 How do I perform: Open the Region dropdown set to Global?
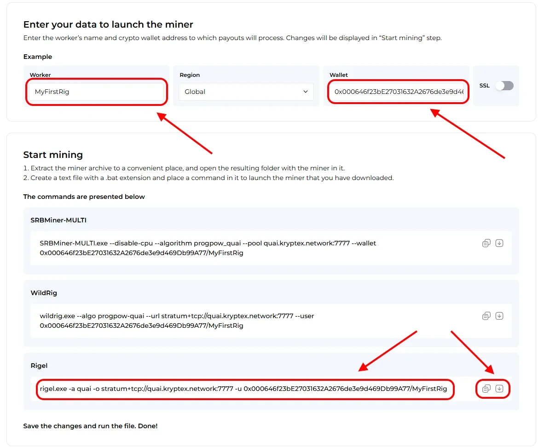246,92
